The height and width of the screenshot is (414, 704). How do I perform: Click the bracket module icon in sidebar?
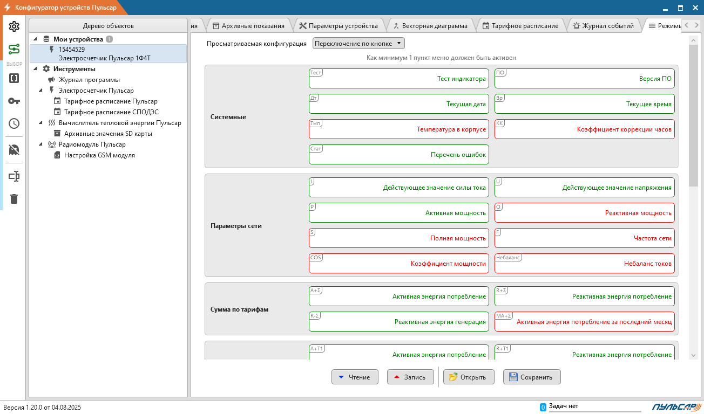pyautogui.click(x=14, y=78)
